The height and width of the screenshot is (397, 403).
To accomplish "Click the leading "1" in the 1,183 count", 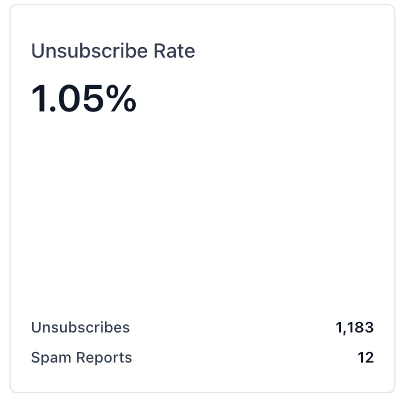I will (339, 327).
